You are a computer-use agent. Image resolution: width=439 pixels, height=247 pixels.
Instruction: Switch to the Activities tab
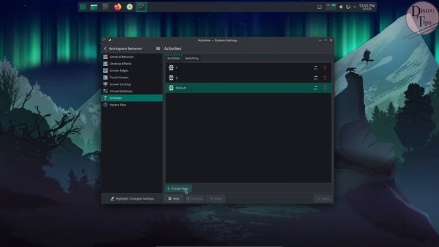(174, 58)
